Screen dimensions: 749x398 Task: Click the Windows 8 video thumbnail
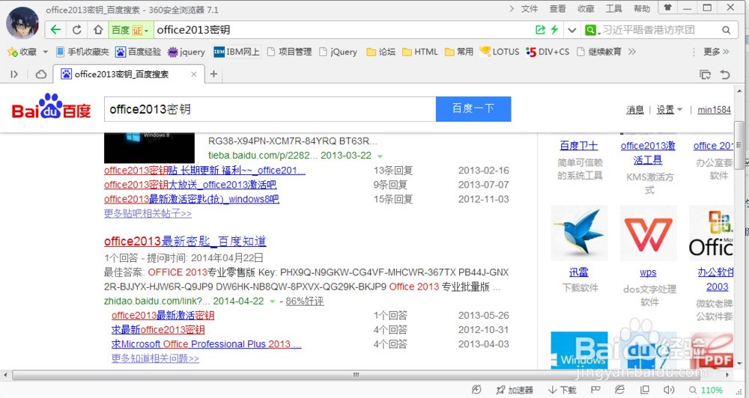tap(149, 148)
